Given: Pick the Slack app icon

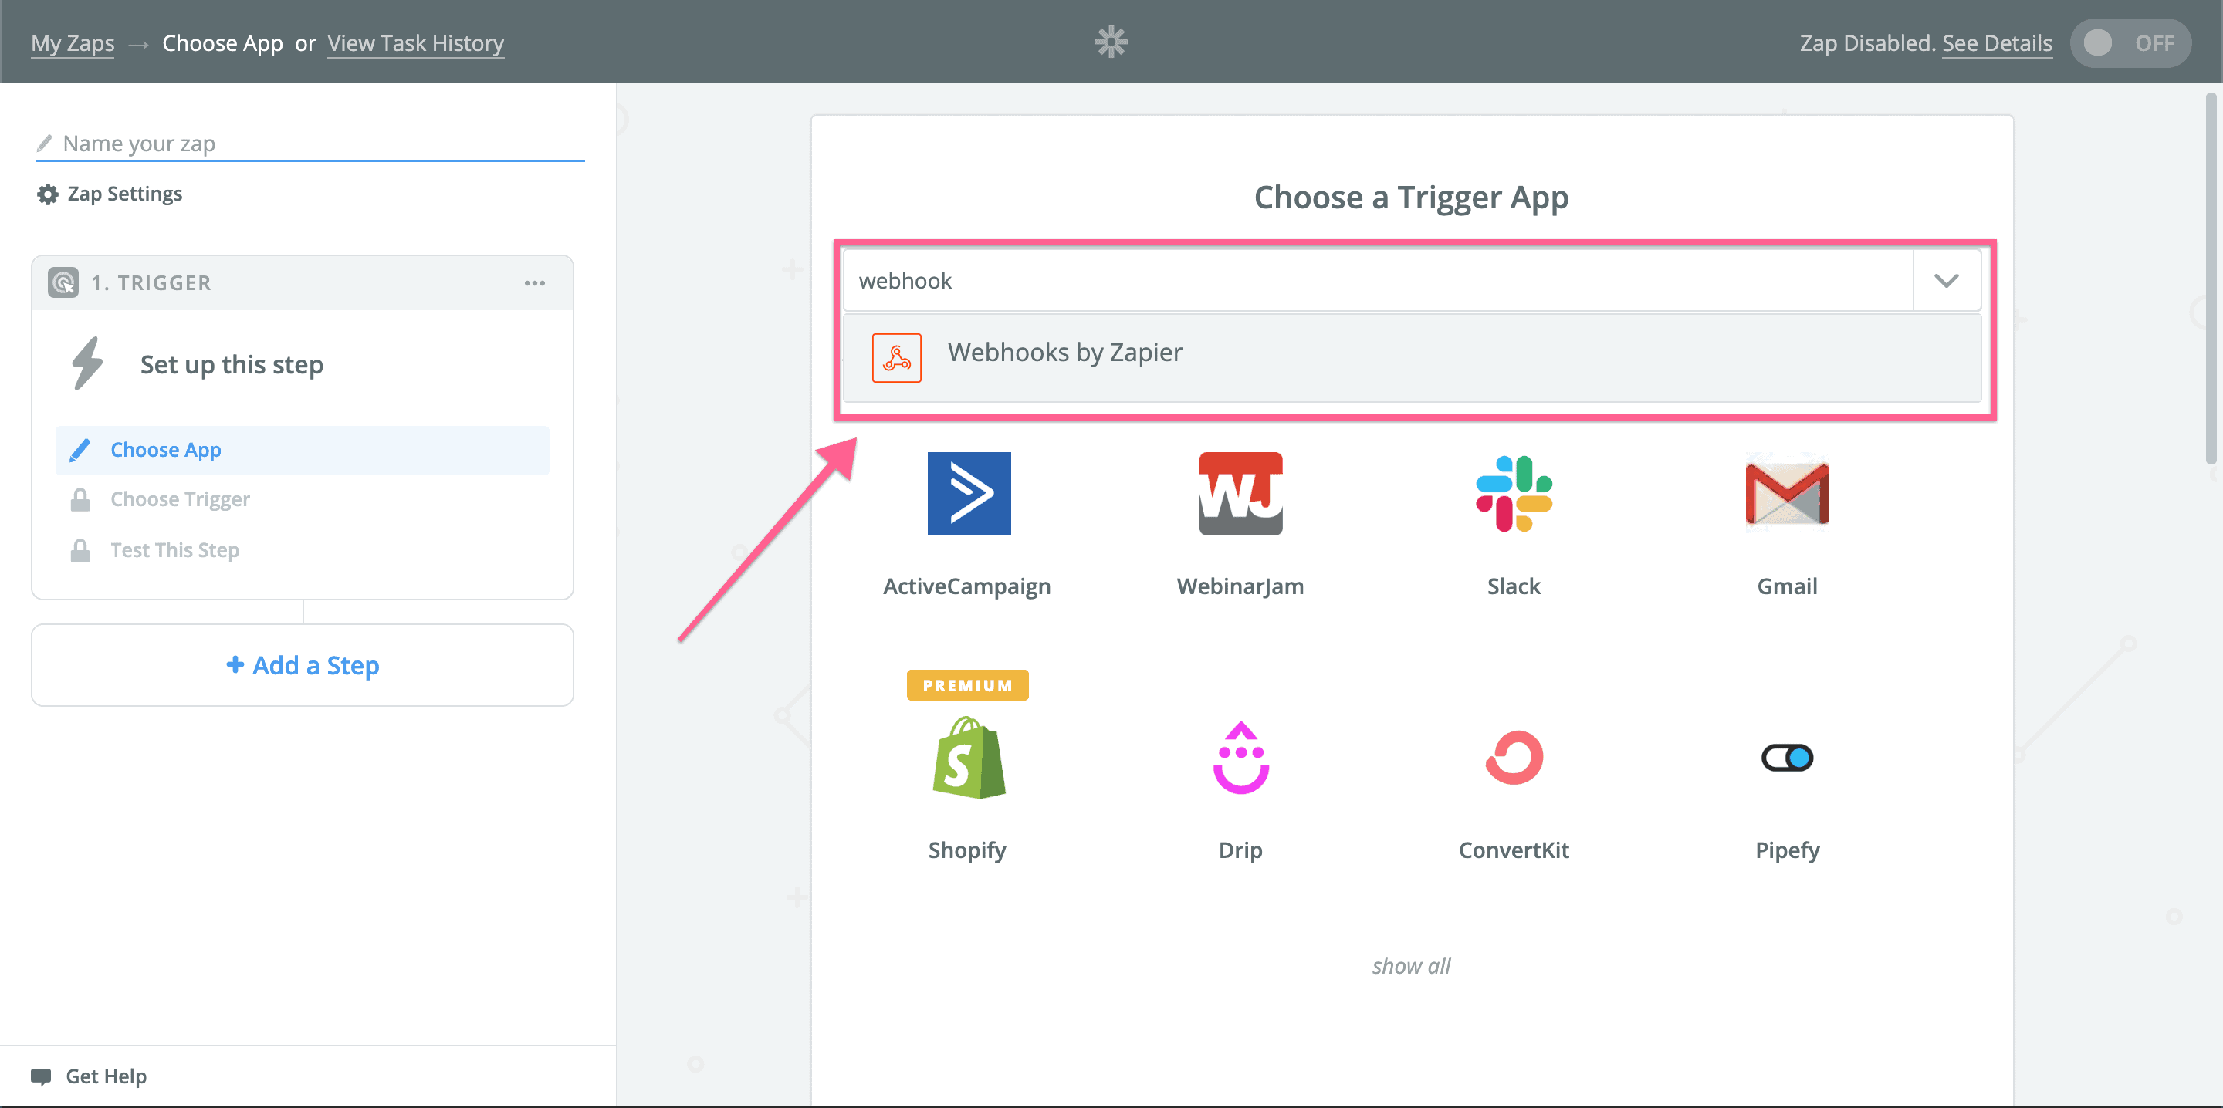Looking at the screenshot, I should coord(1514,494).
